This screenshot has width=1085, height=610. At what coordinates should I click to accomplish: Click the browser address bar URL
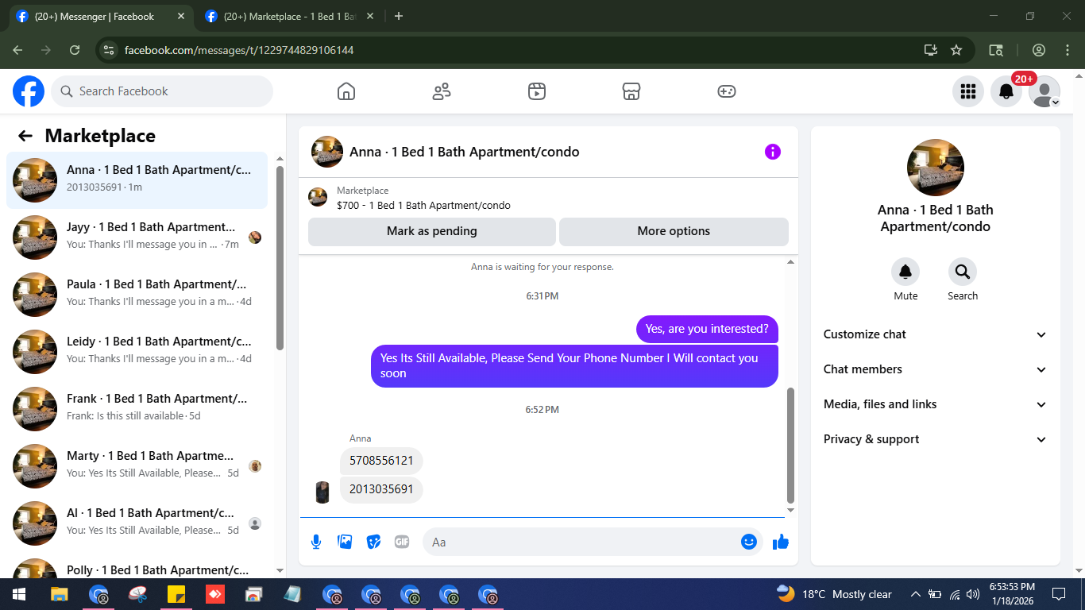pos(239,50)
